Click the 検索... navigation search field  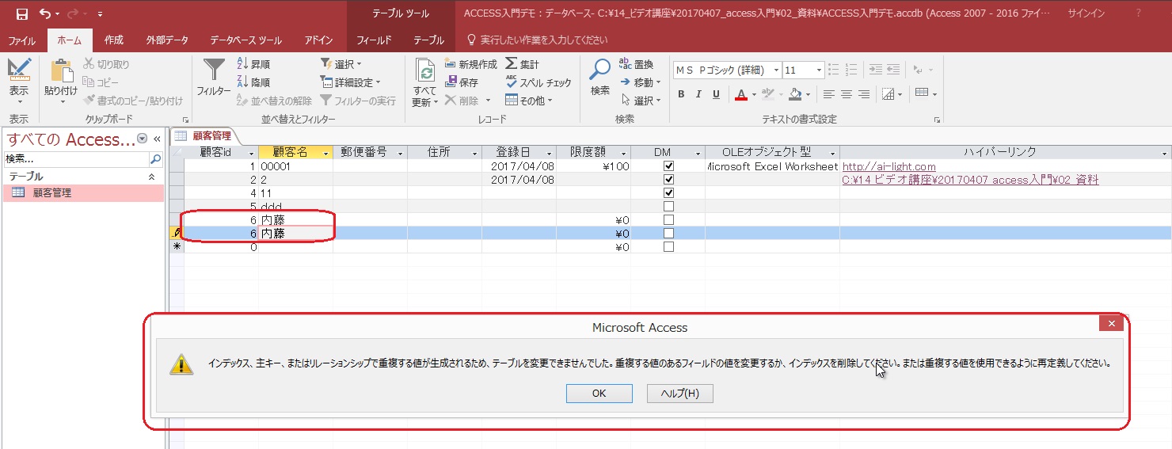(x=77, y=159)
